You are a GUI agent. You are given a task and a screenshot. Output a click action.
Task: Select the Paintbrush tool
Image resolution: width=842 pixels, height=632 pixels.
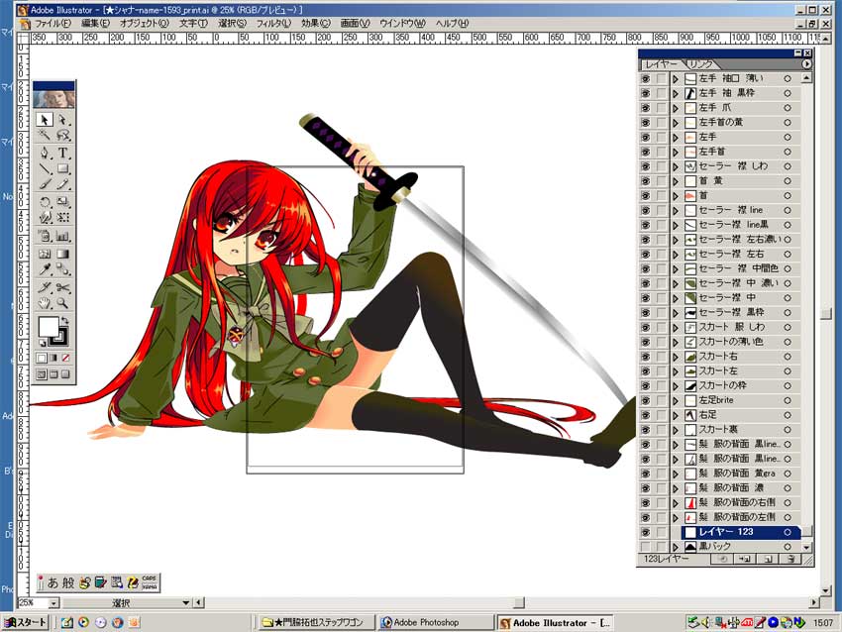(46, 184)
